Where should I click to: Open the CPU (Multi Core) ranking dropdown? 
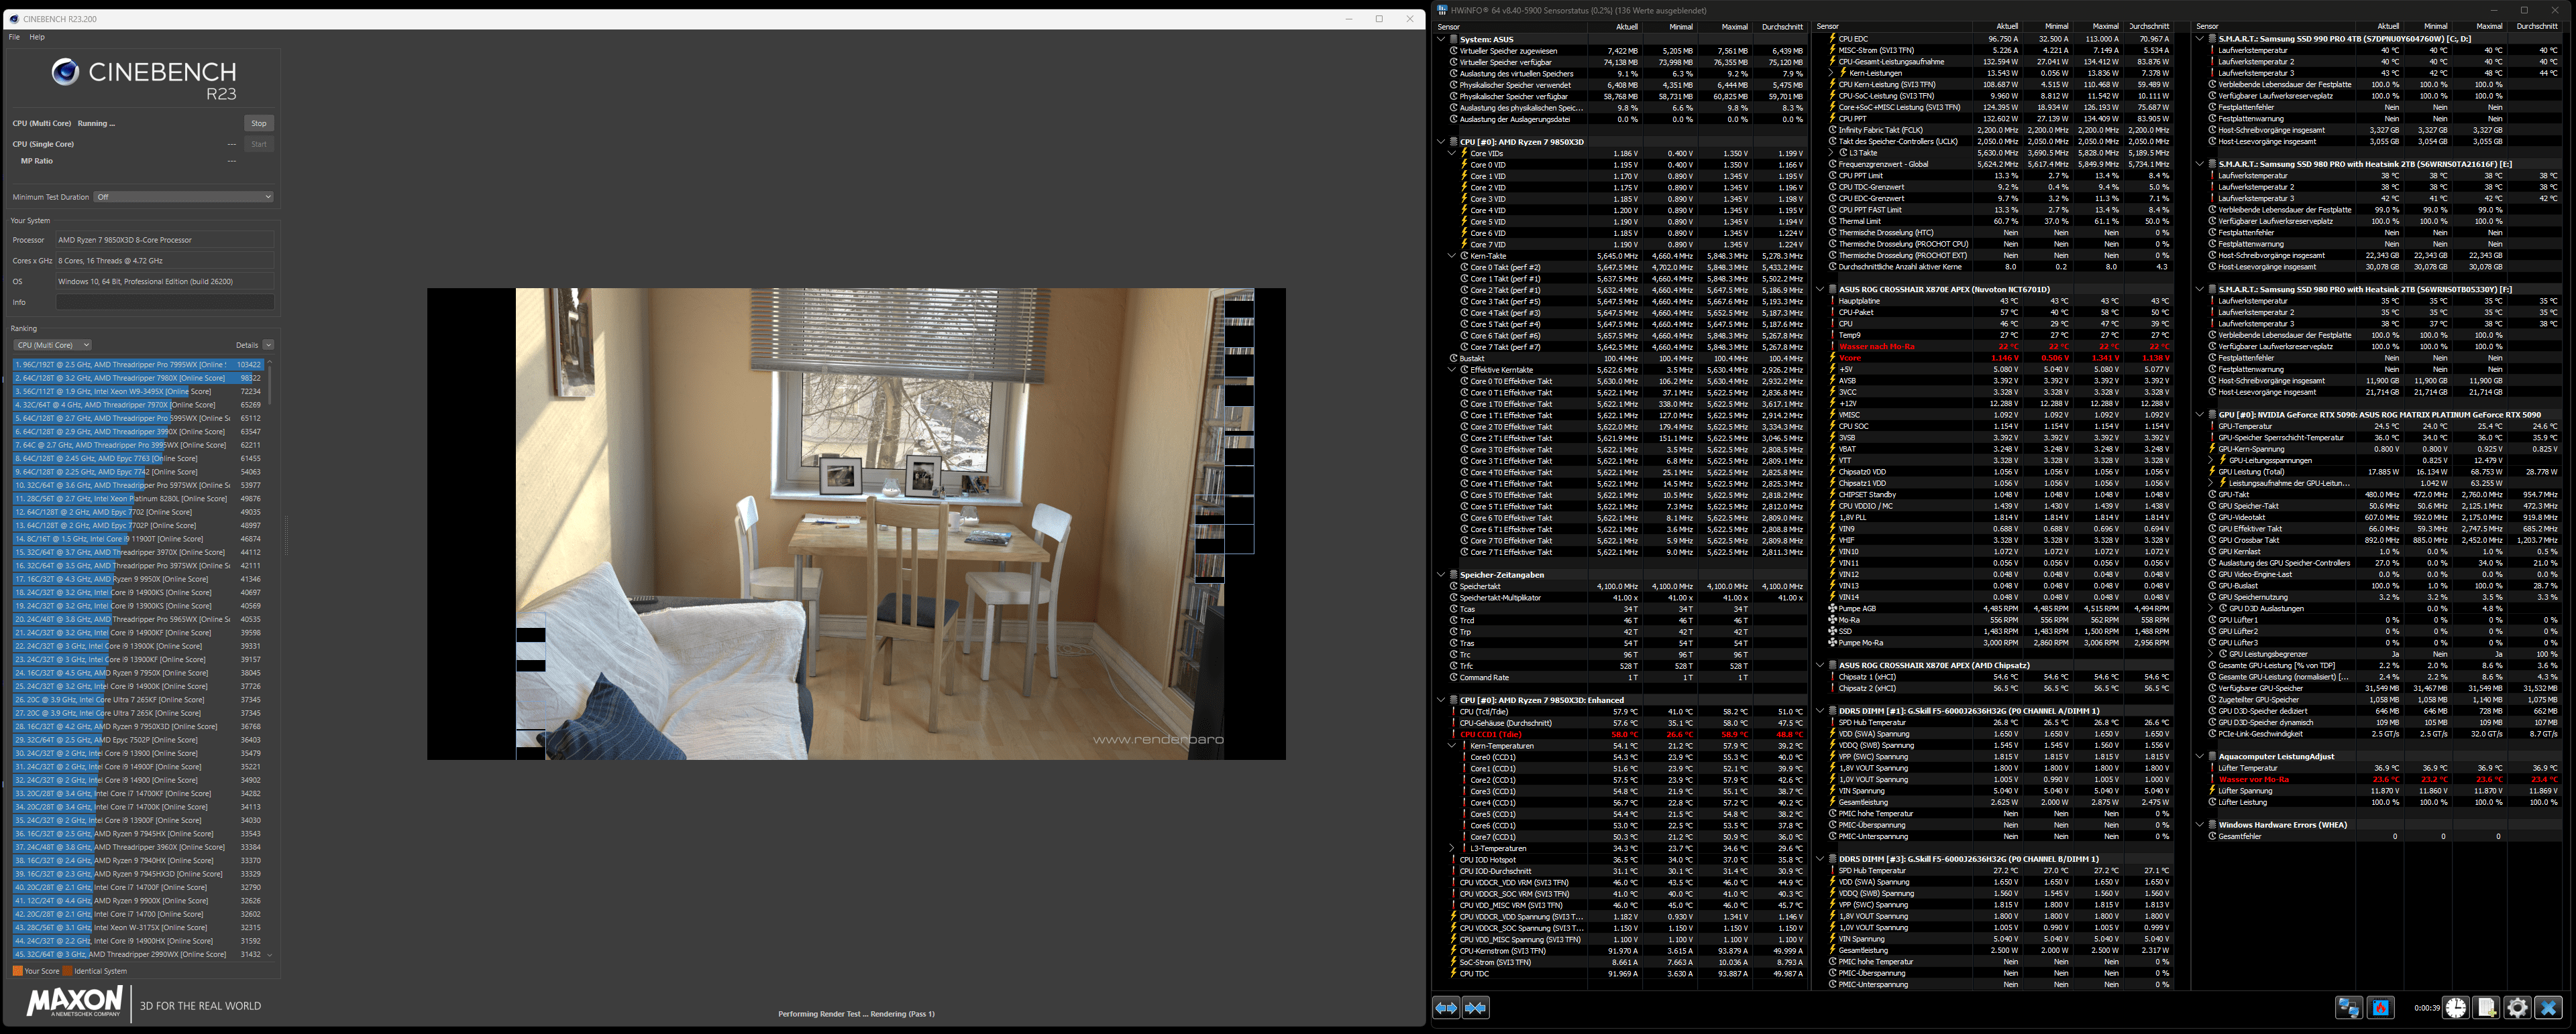(52, 344)
